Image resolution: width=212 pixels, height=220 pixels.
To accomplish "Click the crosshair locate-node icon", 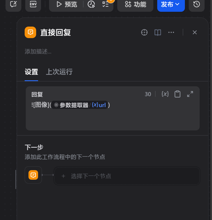I will coord(144,32).
